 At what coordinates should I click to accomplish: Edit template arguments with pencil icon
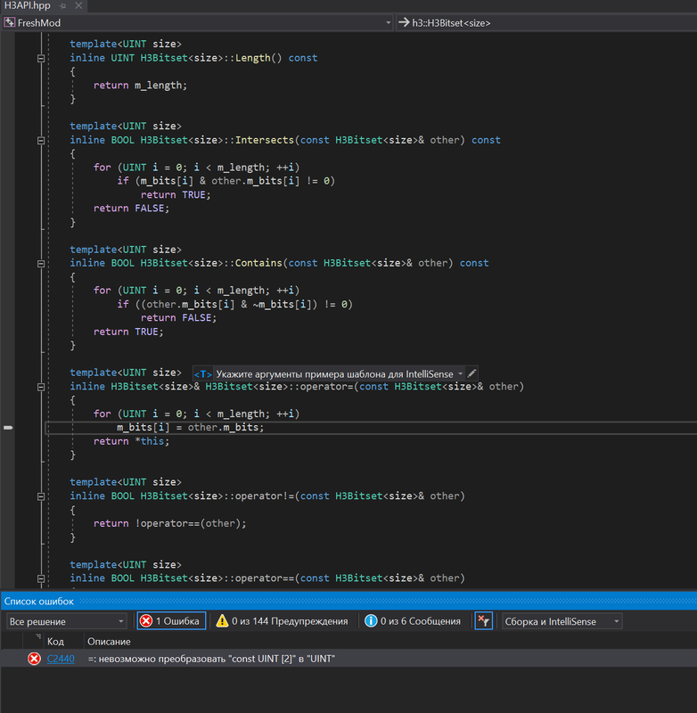pyautogui.click(x=471, y=373)
